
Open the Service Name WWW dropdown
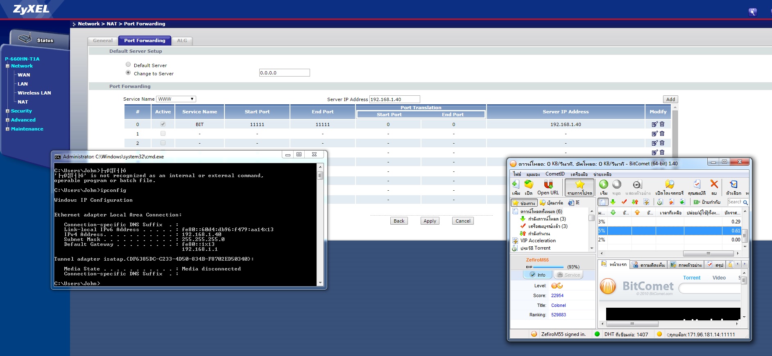click(x=176, y=99)
